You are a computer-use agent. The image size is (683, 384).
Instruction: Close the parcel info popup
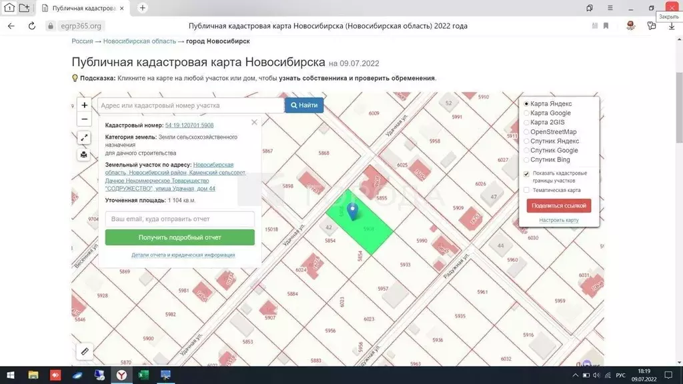pyautogui.click(x=254, y=122)
